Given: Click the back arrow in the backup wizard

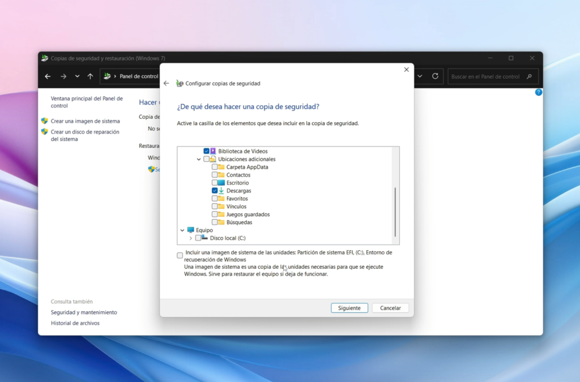Looking at the screenshot, I should [x=166, y=83].
